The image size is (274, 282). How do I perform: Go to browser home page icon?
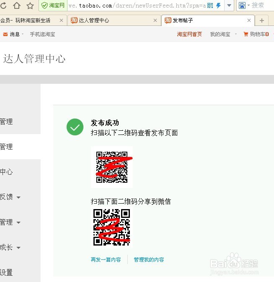click(17, 5)
